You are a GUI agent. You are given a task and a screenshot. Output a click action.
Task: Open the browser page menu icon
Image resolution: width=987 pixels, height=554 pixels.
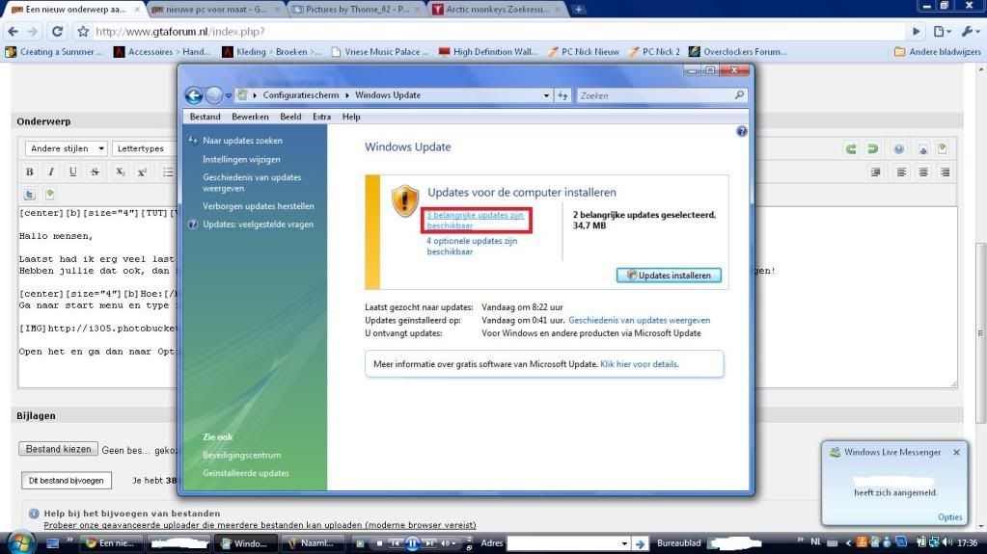942,32
